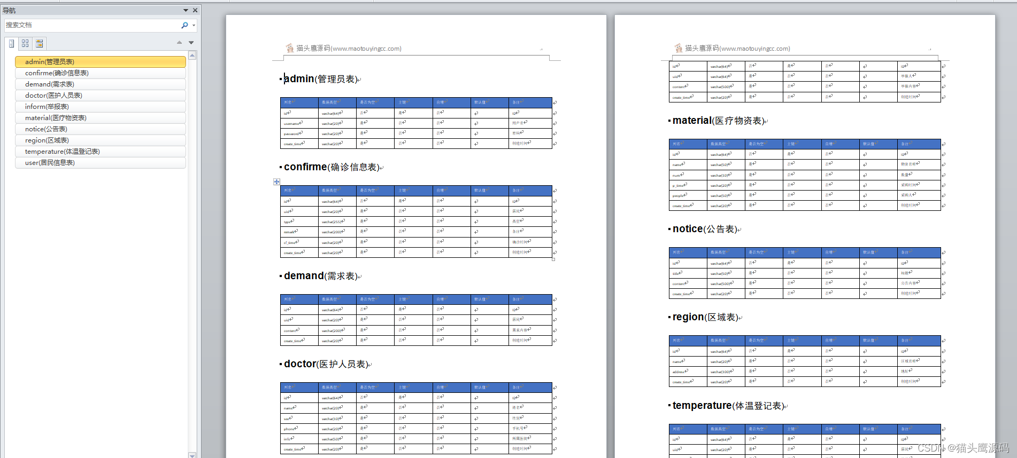Click the title cell in notice table
Screen dimensions: 1017x458
(688, 273)
